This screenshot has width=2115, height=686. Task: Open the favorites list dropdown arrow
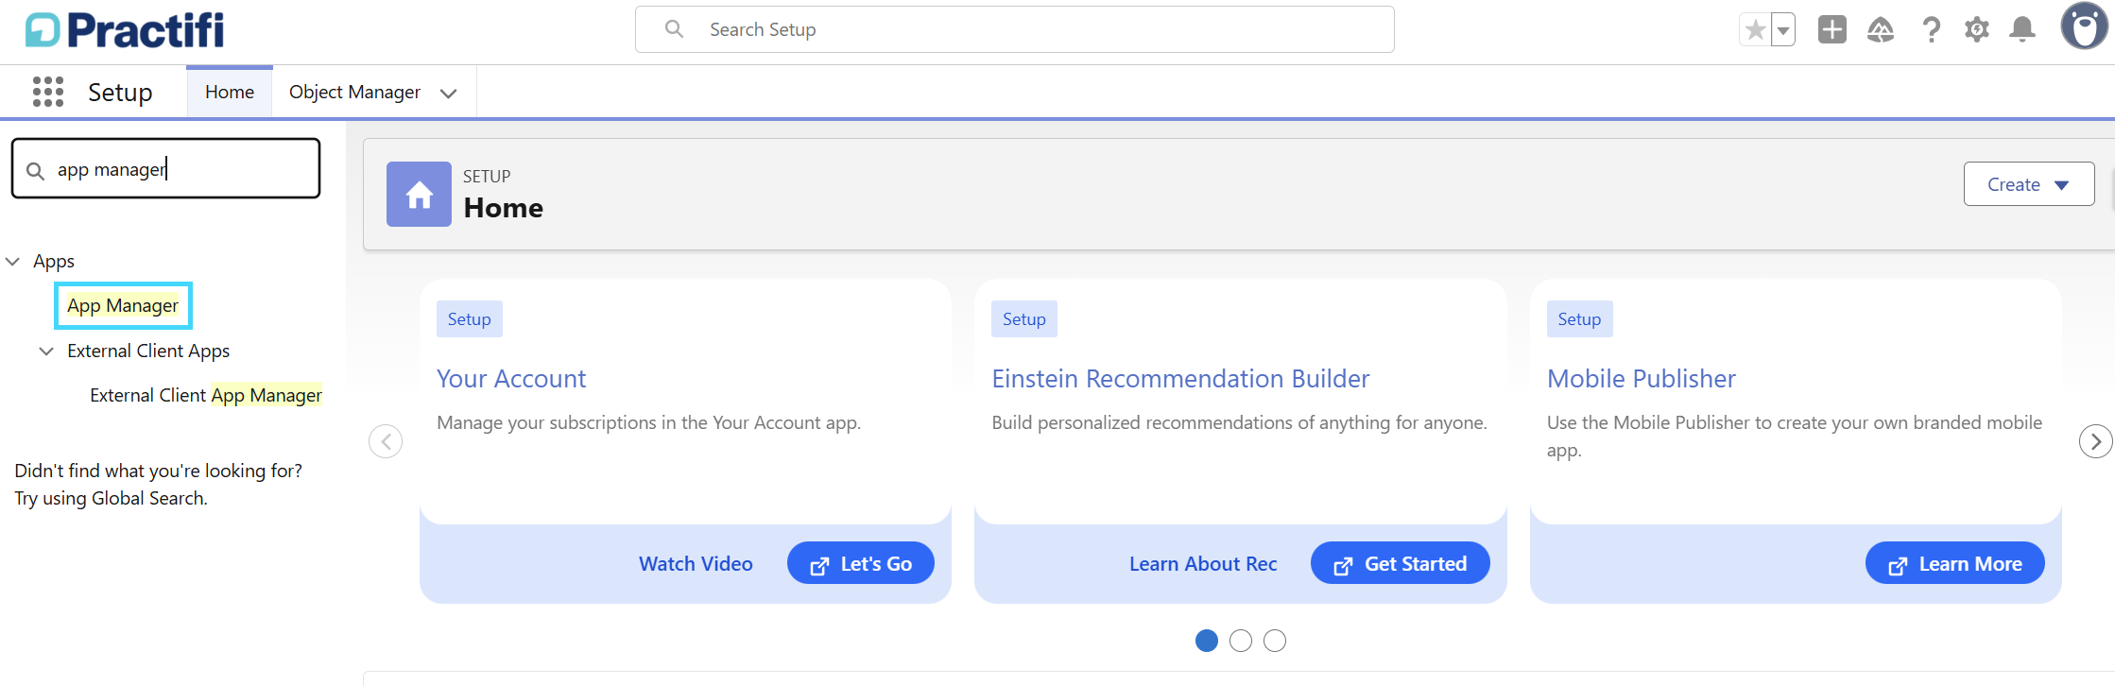[x=1783, y=30]
